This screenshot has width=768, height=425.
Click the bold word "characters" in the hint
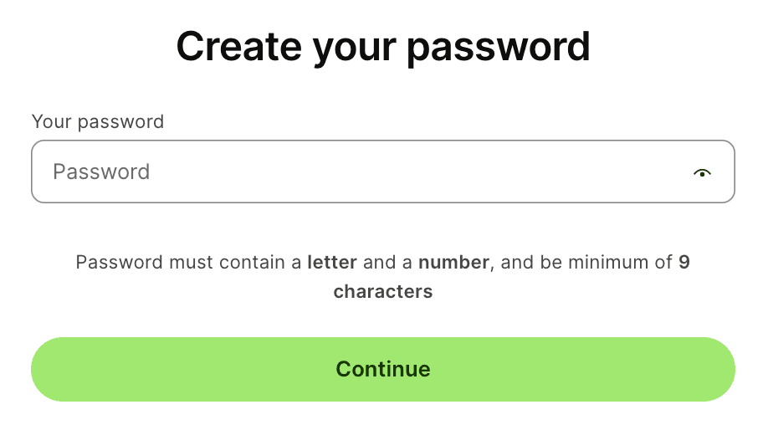click(383, 291)
